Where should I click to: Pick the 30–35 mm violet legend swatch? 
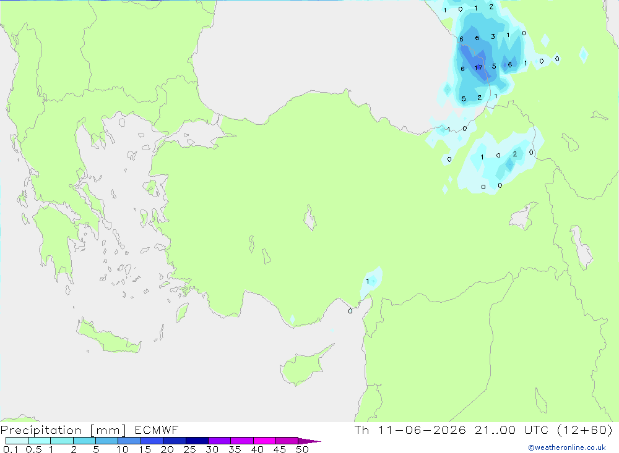pos(220,441)
